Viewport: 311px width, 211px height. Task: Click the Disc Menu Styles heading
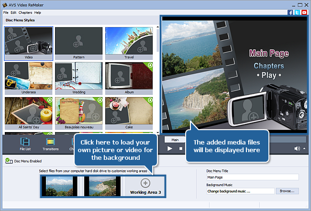pyautogui.click(x=20, y=20)
